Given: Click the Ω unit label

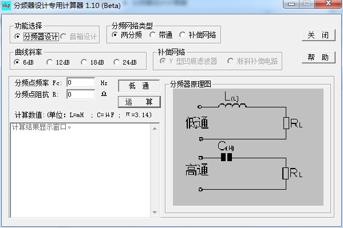Looking at the screenshot, I should point(104,94).
